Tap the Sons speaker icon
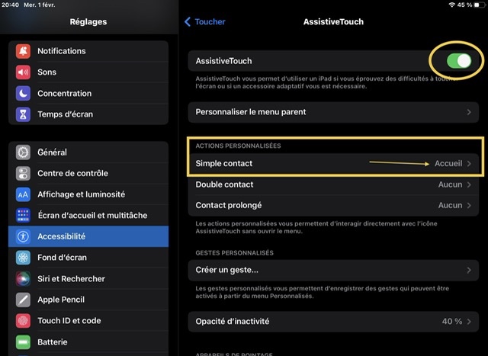Viewport: 488px width, 356px height. pyautogui.click(x=24, y=72)
